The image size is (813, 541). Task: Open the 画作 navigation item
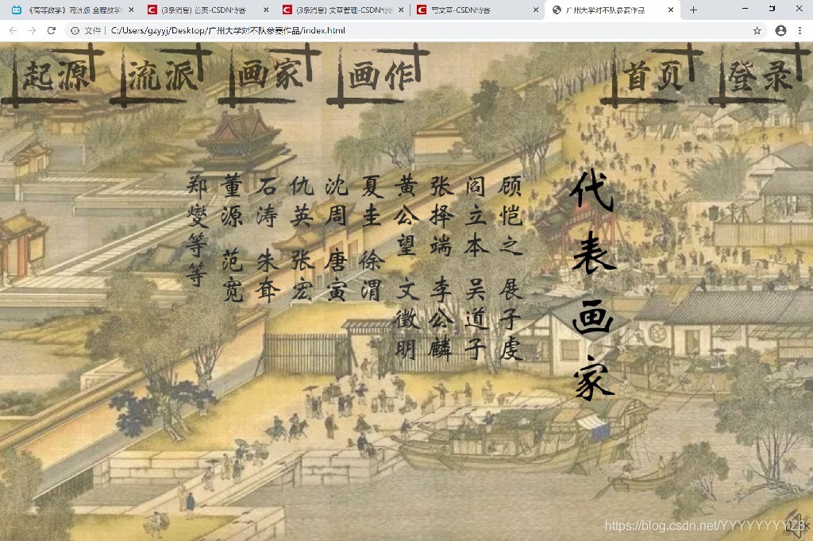[x=379, y=75]
